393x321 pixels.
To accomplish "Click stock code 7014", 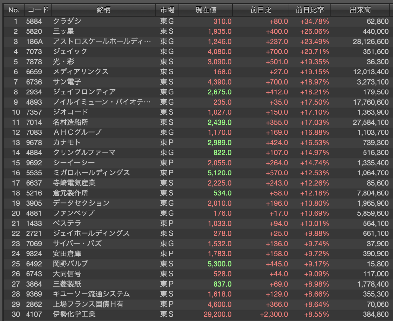I will tap(34, 122).
